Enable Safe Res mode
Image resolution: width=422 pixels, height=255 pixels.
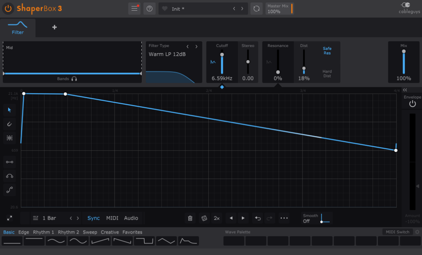(x=327, y=51)
